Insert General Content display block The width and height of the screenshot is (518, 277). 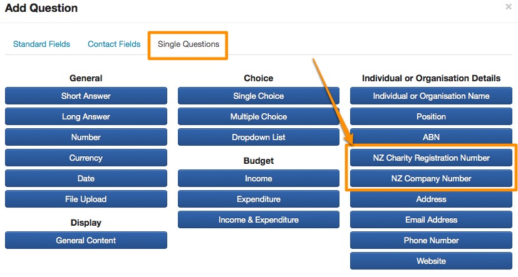click(86, 241)
